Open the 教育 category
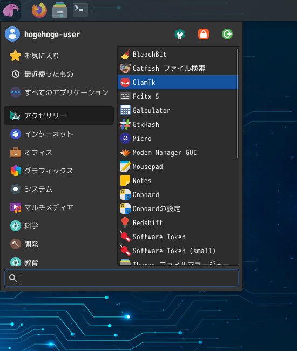Image resolution: width=297 pixels, height=351 pixels. [59, 261]
